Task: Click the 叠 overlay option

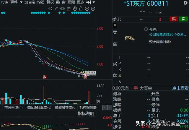Action: (x=58, y=2)
